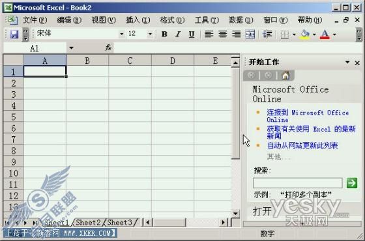Open the 帮助(H) menu

point(310,20)
